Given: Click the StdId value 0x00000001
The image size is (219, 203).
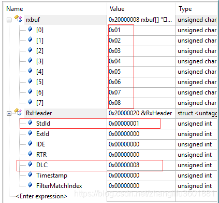Looking at the screenshot, I should point(124,124).
